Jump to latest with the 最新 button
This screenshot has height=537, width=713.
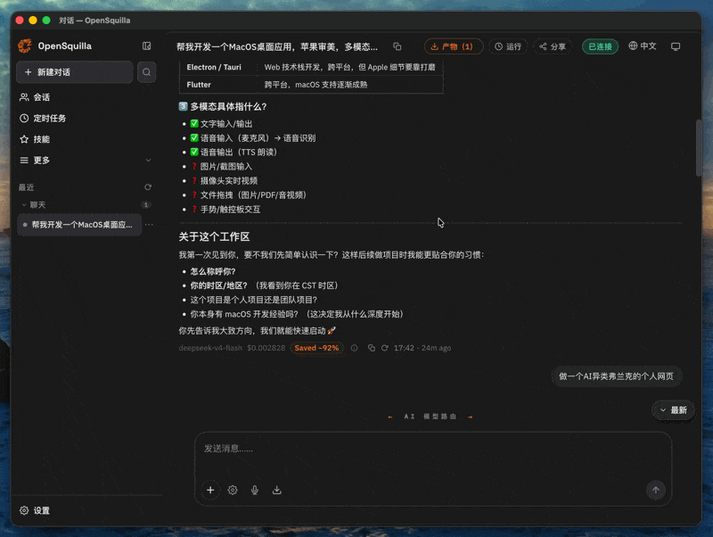coord(674,410)
